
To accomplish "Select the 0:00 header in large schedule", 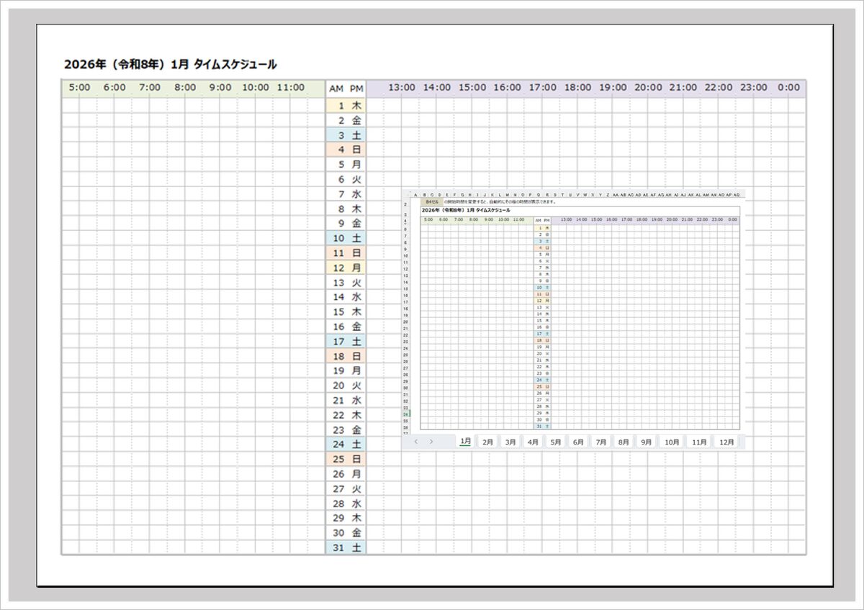I will tap(788, 88).
